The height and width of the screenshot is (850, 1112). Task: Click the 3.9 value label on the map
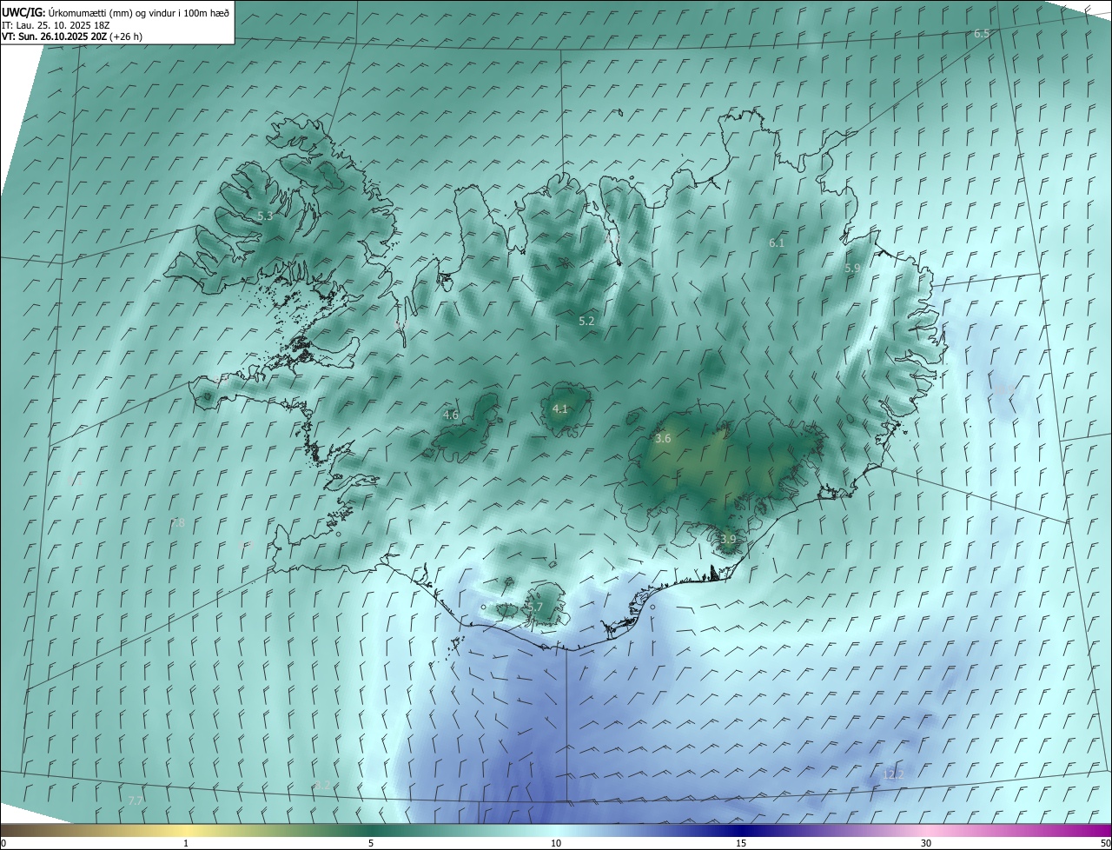pyautogui.click(x=728, y=540)
